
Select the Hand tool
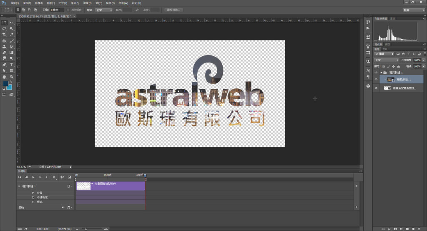pos(4,77)
